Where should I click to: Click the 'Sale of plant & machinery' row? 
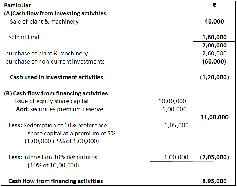tap(44, 21)
